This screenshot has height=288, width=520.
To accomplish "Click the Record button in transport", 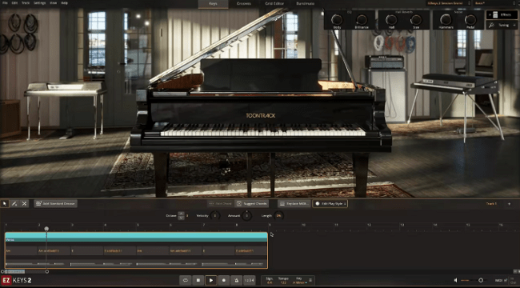I will tap(223, 280).
